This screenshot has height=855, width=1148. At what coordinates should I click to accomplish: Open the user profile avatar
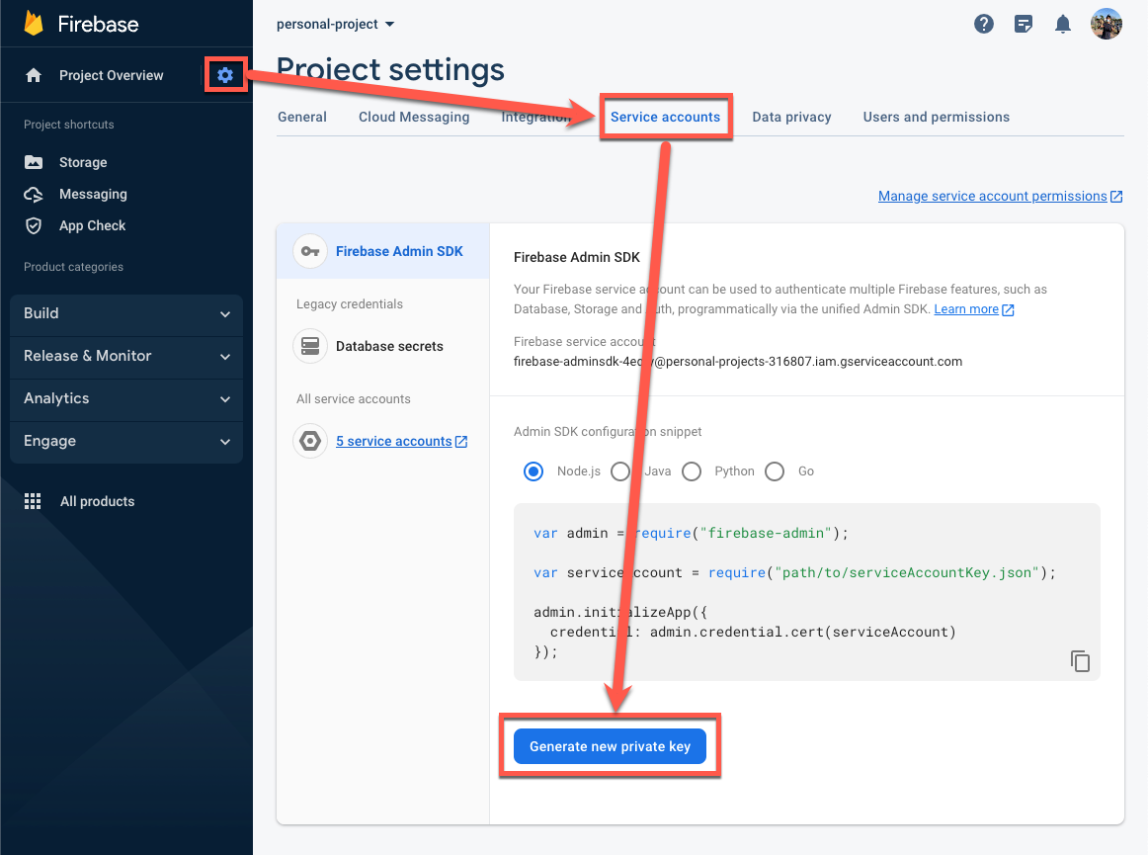(x=1107, y=24)
